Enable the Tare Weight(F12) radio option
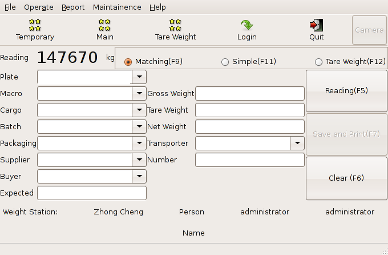The width and height of the screenshot is (388, 255). (318, 62)
